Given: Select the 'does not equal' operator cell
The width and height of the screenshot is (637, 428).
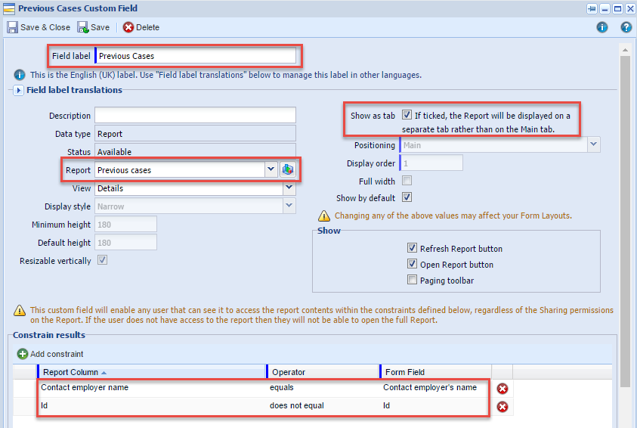Looking at the screenshot, I should [323, 405].
